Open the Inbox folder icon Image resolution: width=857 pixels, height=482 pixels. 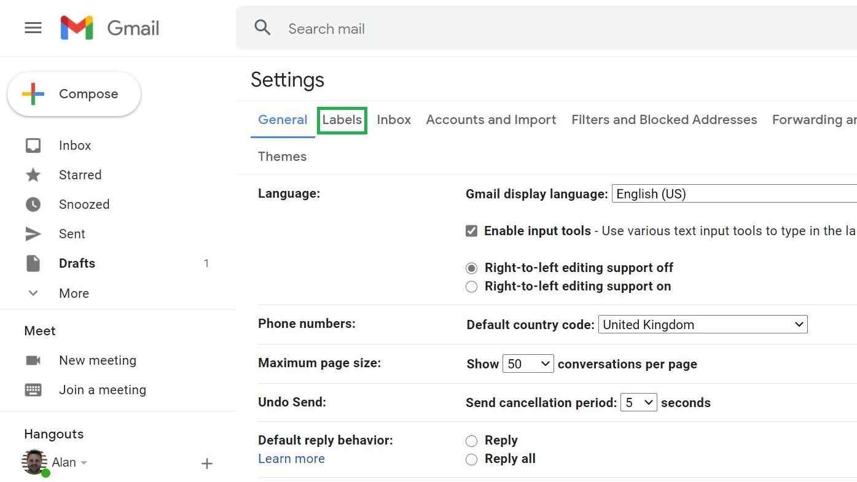(x=33, y=146)
